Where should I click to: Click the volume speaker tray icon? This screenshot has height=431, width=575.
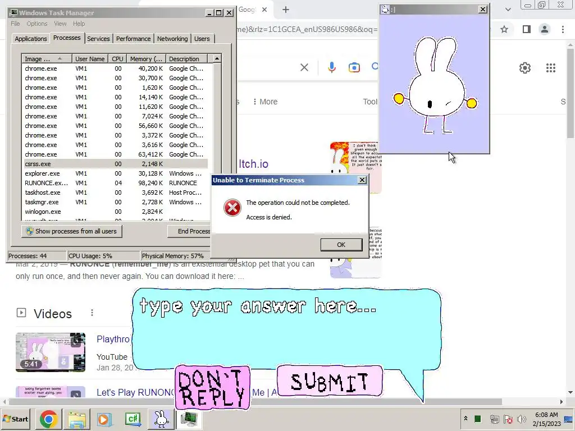point(521,419)
